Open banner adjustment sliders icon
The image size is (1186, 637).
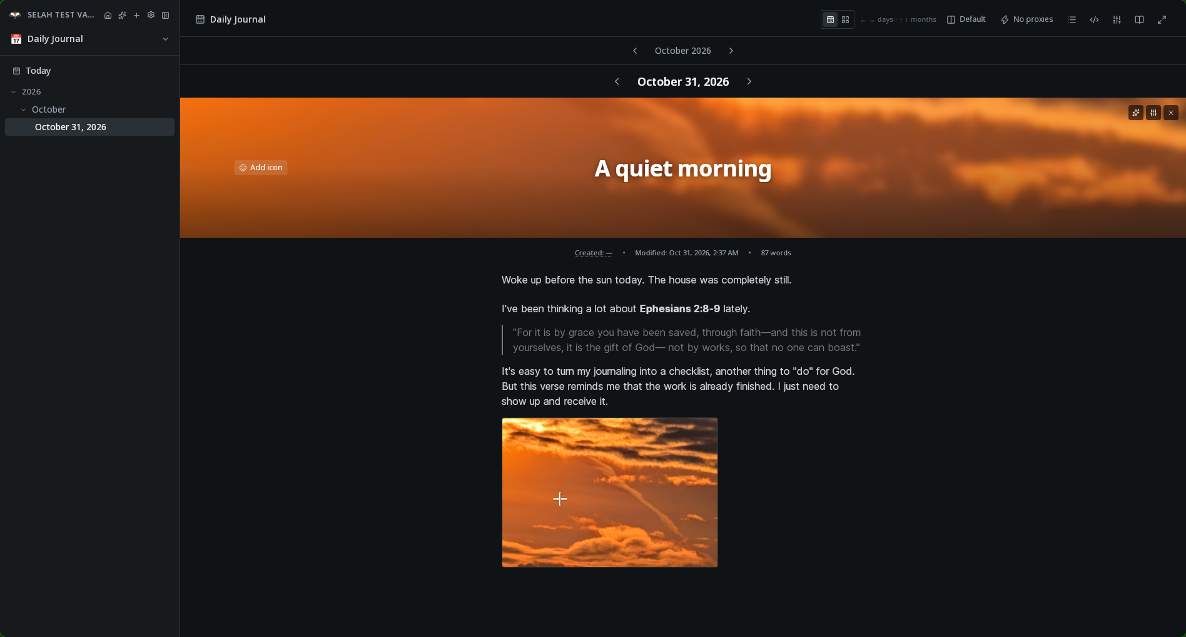point(1153,113)
